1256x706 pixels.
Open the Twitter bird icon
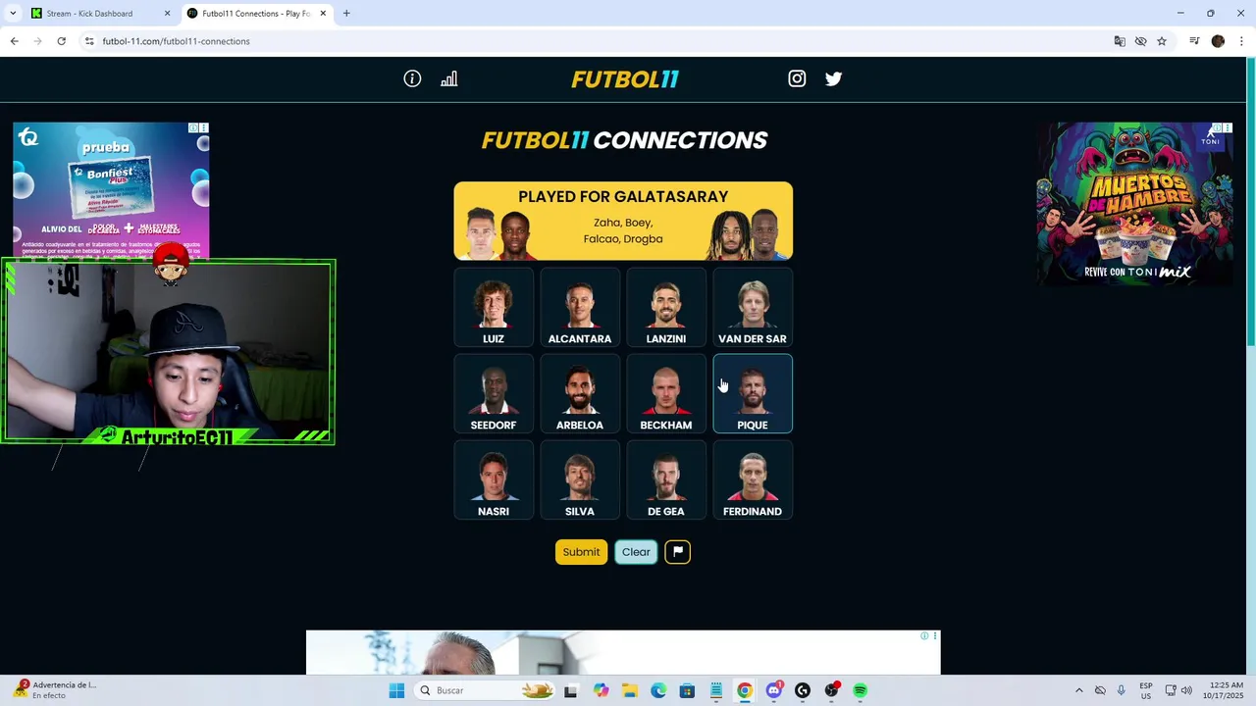[833, 78]
